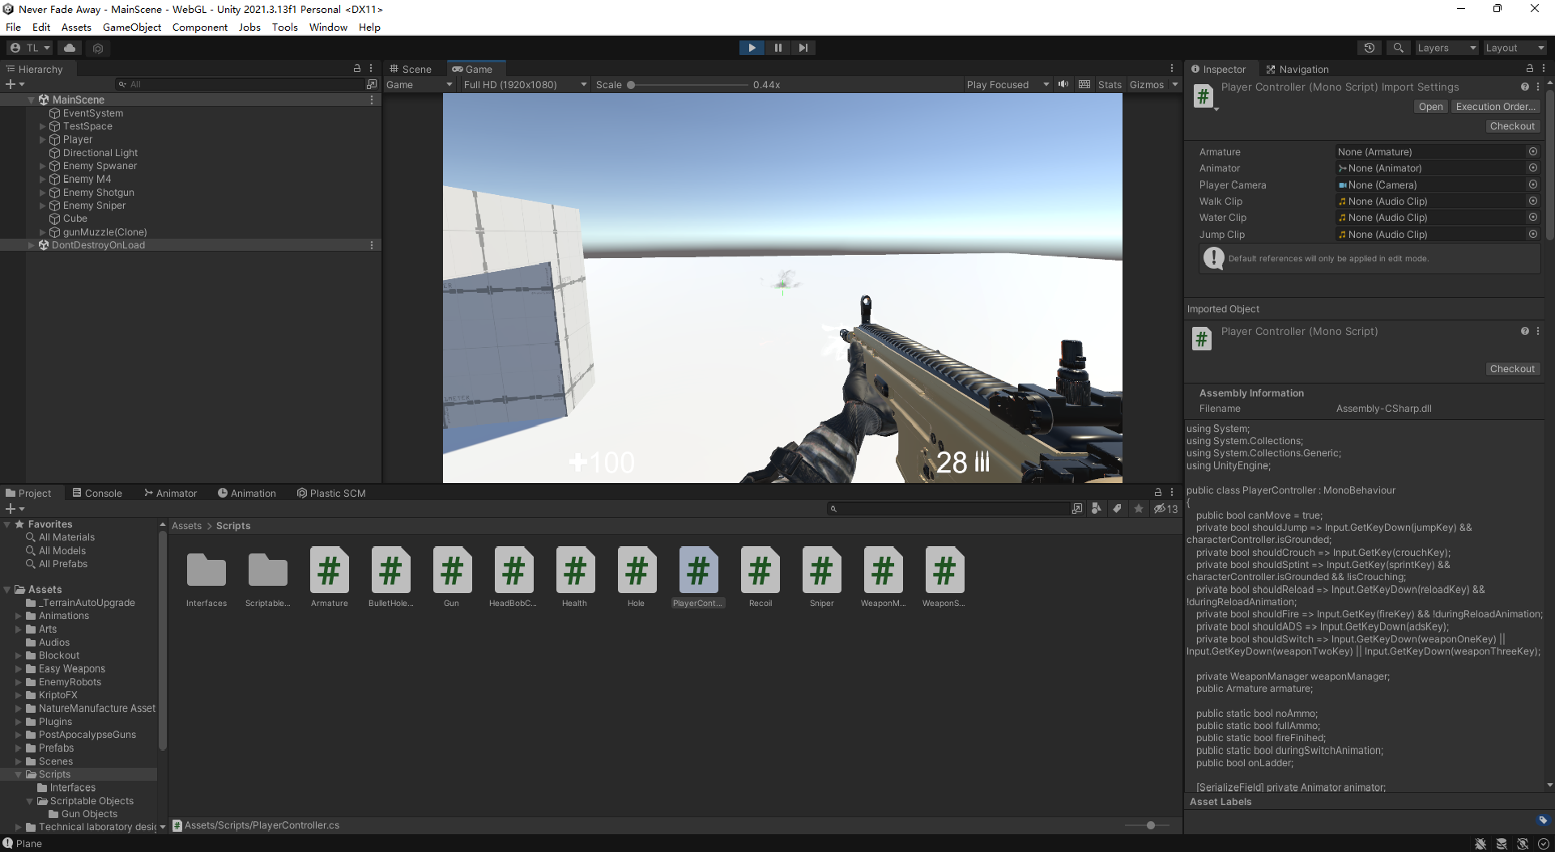Open Undo History from the top toolbar
This screenshot has height=852, width=1555.
click(1369, 48)
